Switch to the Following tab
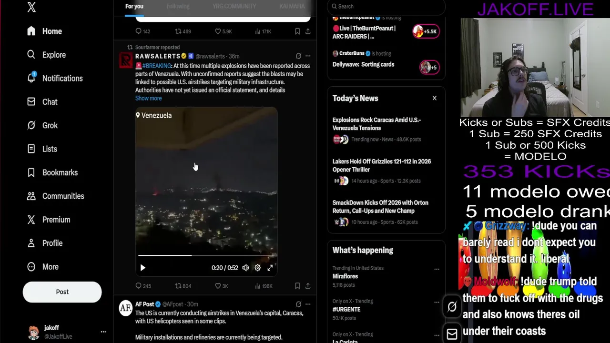This screenshot has width=610, height=343. click(x=178, y=6)
